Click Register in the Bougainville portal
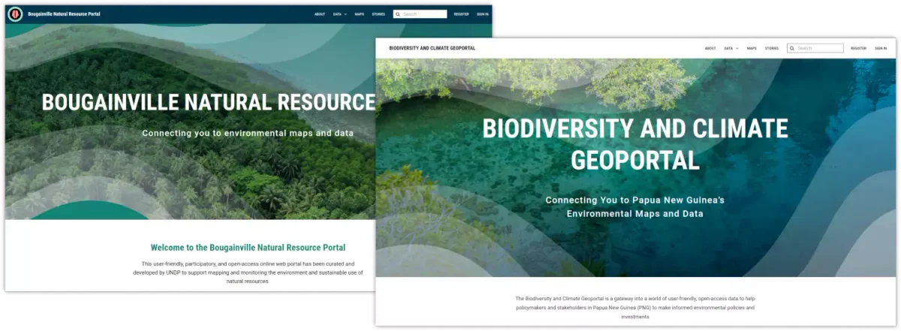This screenshot has height=331, width=901. coord(461,14)
